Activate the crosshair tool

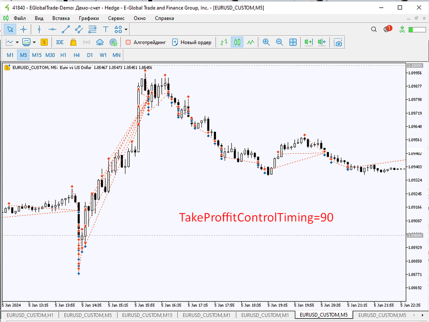tap(24, 29)
